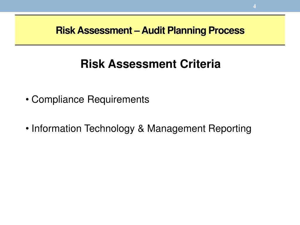This screenshot has width=300, height=225.
Task: Select the 'Risk Assessment – Audit Planning Process' title
Action: (150, 30)
